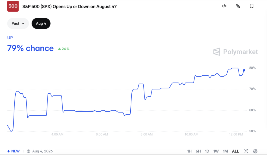
Task: Select the ALL time range
Action: click(x=235, y=151)
